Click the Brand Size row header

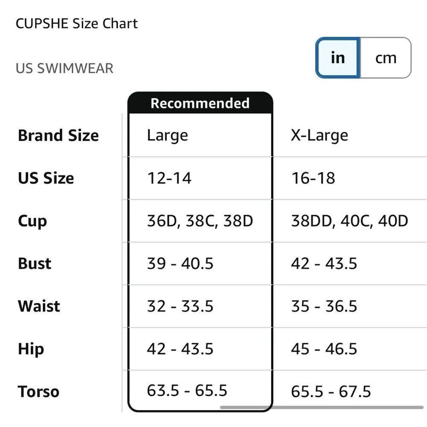pyautogui.click(x=58, y=135)
